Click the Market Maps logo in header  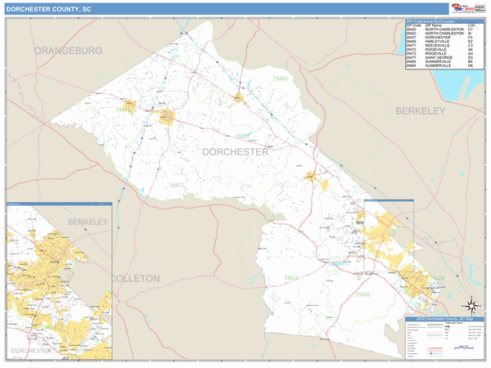tap(464, 8)
